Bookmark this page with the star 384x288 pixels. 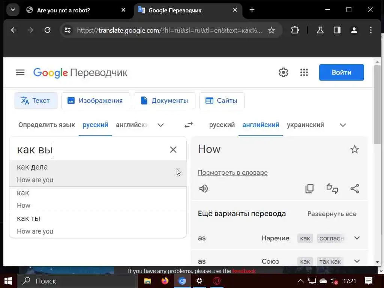271,30
